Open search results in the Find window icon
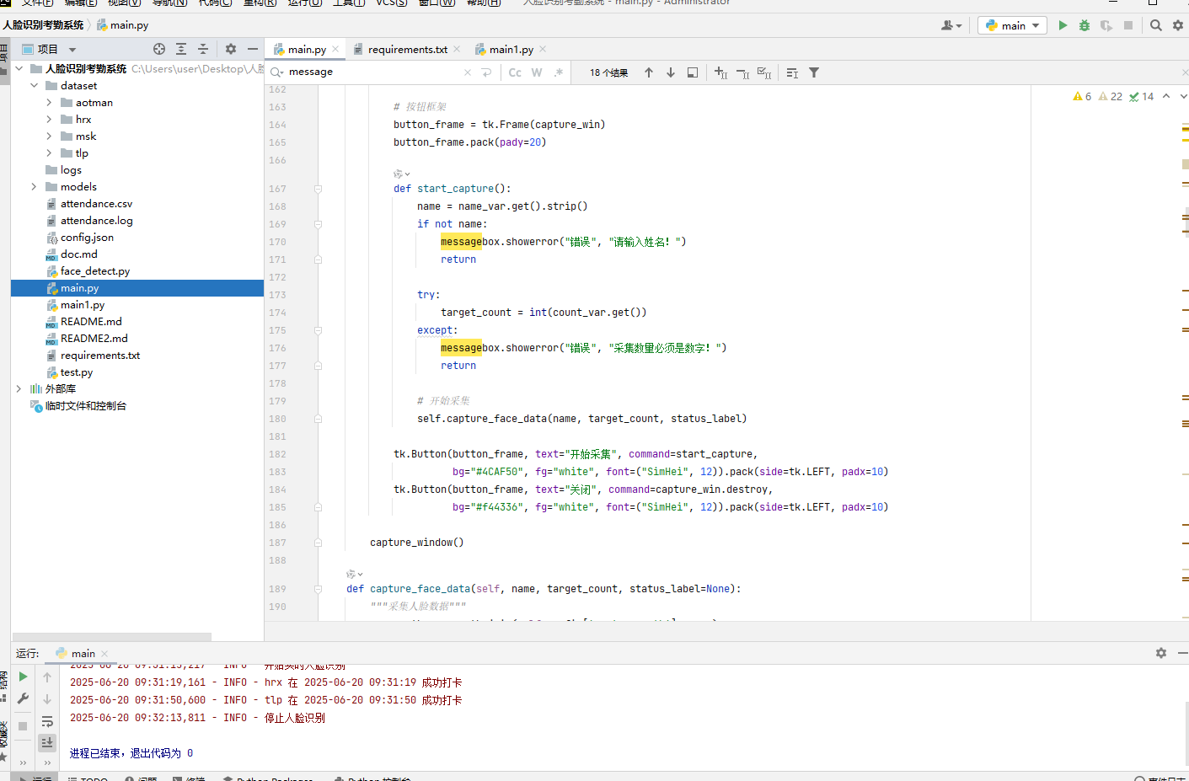This screenshot has width=1189, height=781. point(692,72)
